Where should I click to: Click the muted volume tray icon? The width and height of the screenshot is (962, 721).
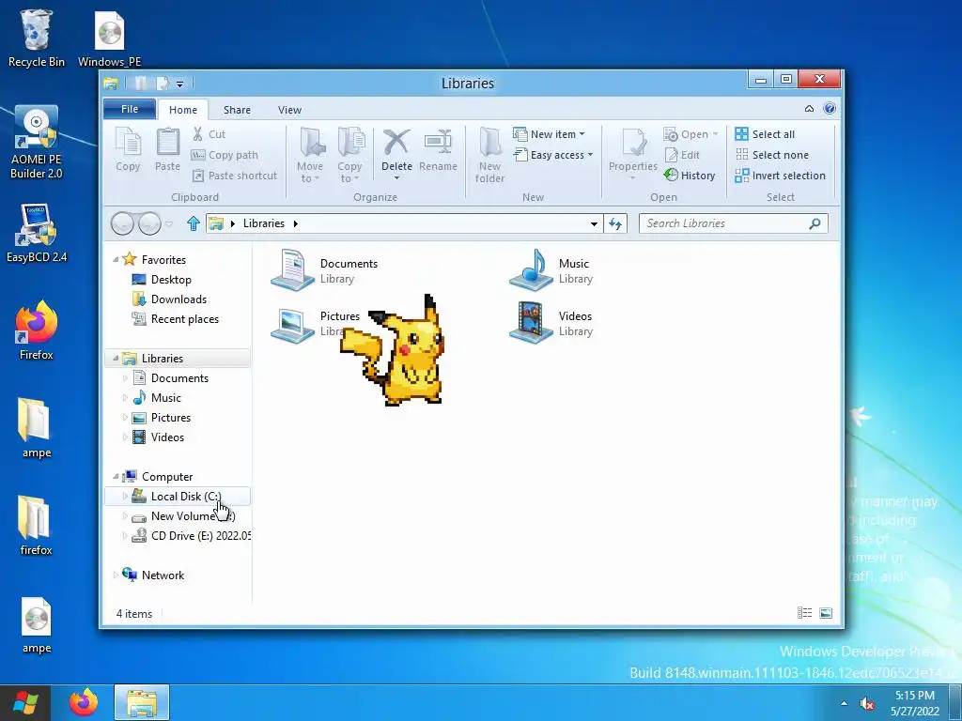click(866, 704)
